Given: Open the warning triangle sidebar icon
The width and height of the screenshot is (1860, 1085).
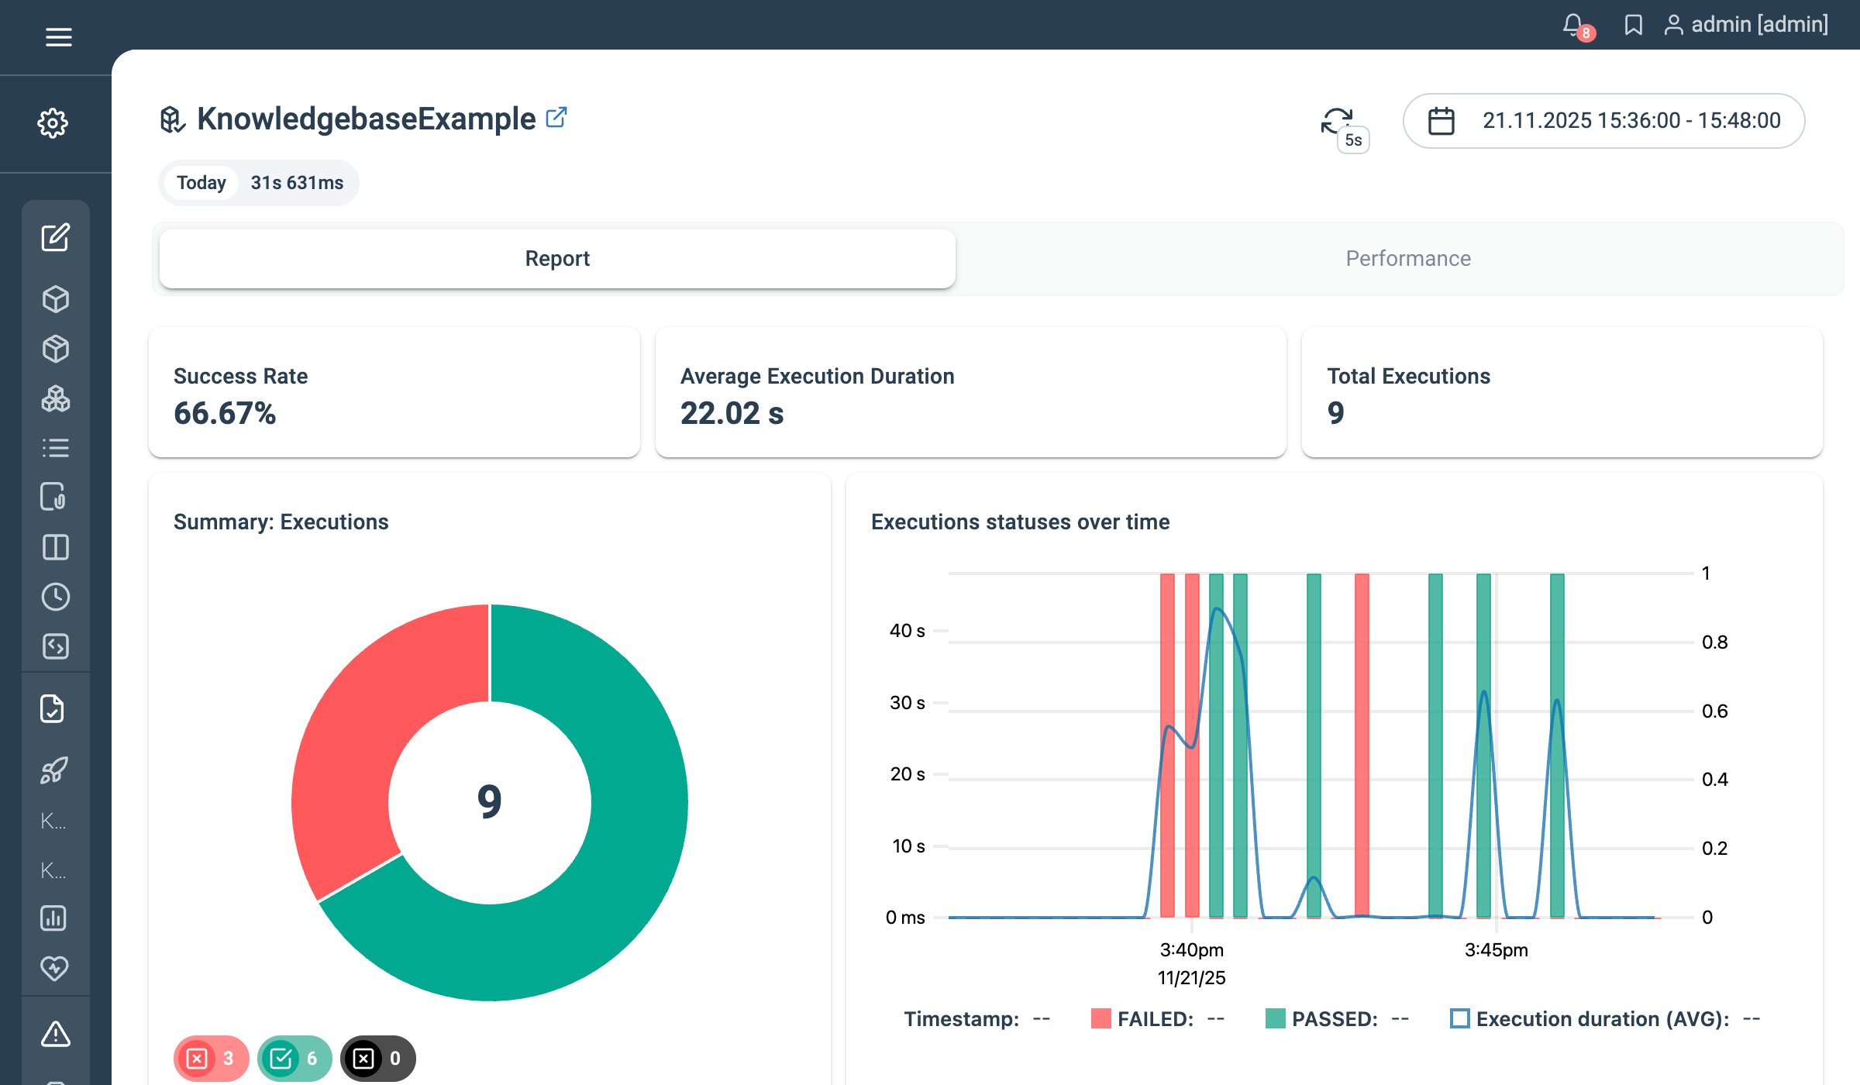Looking at the screenshot, I should [x=55, y=1033].
